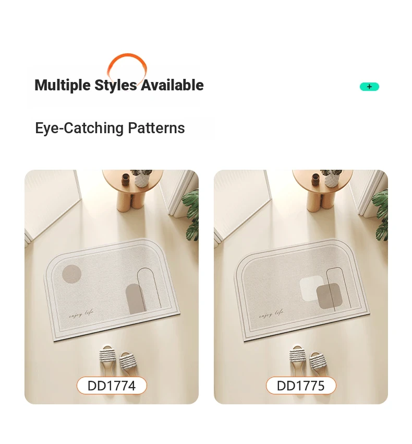Click the striped slippers in left image

(117, 361)
